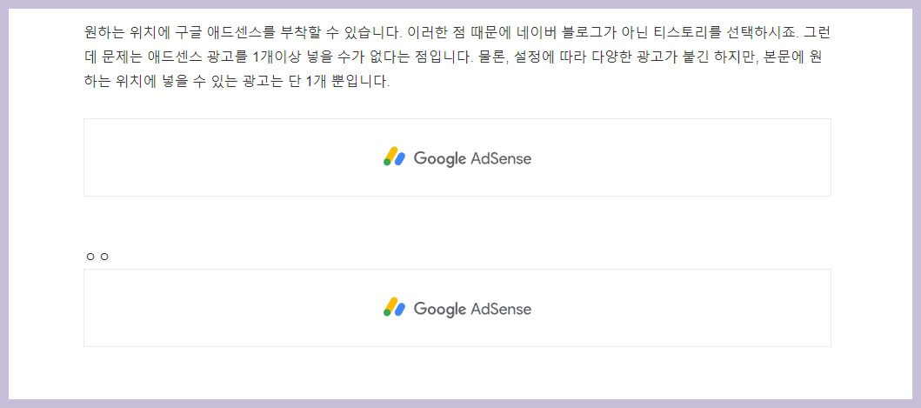The width and height of the screenshot is (921, 408).
Task: Click the green dot in the lower AdSense logo
Action: pyautogui.click(x=387, y=313)
